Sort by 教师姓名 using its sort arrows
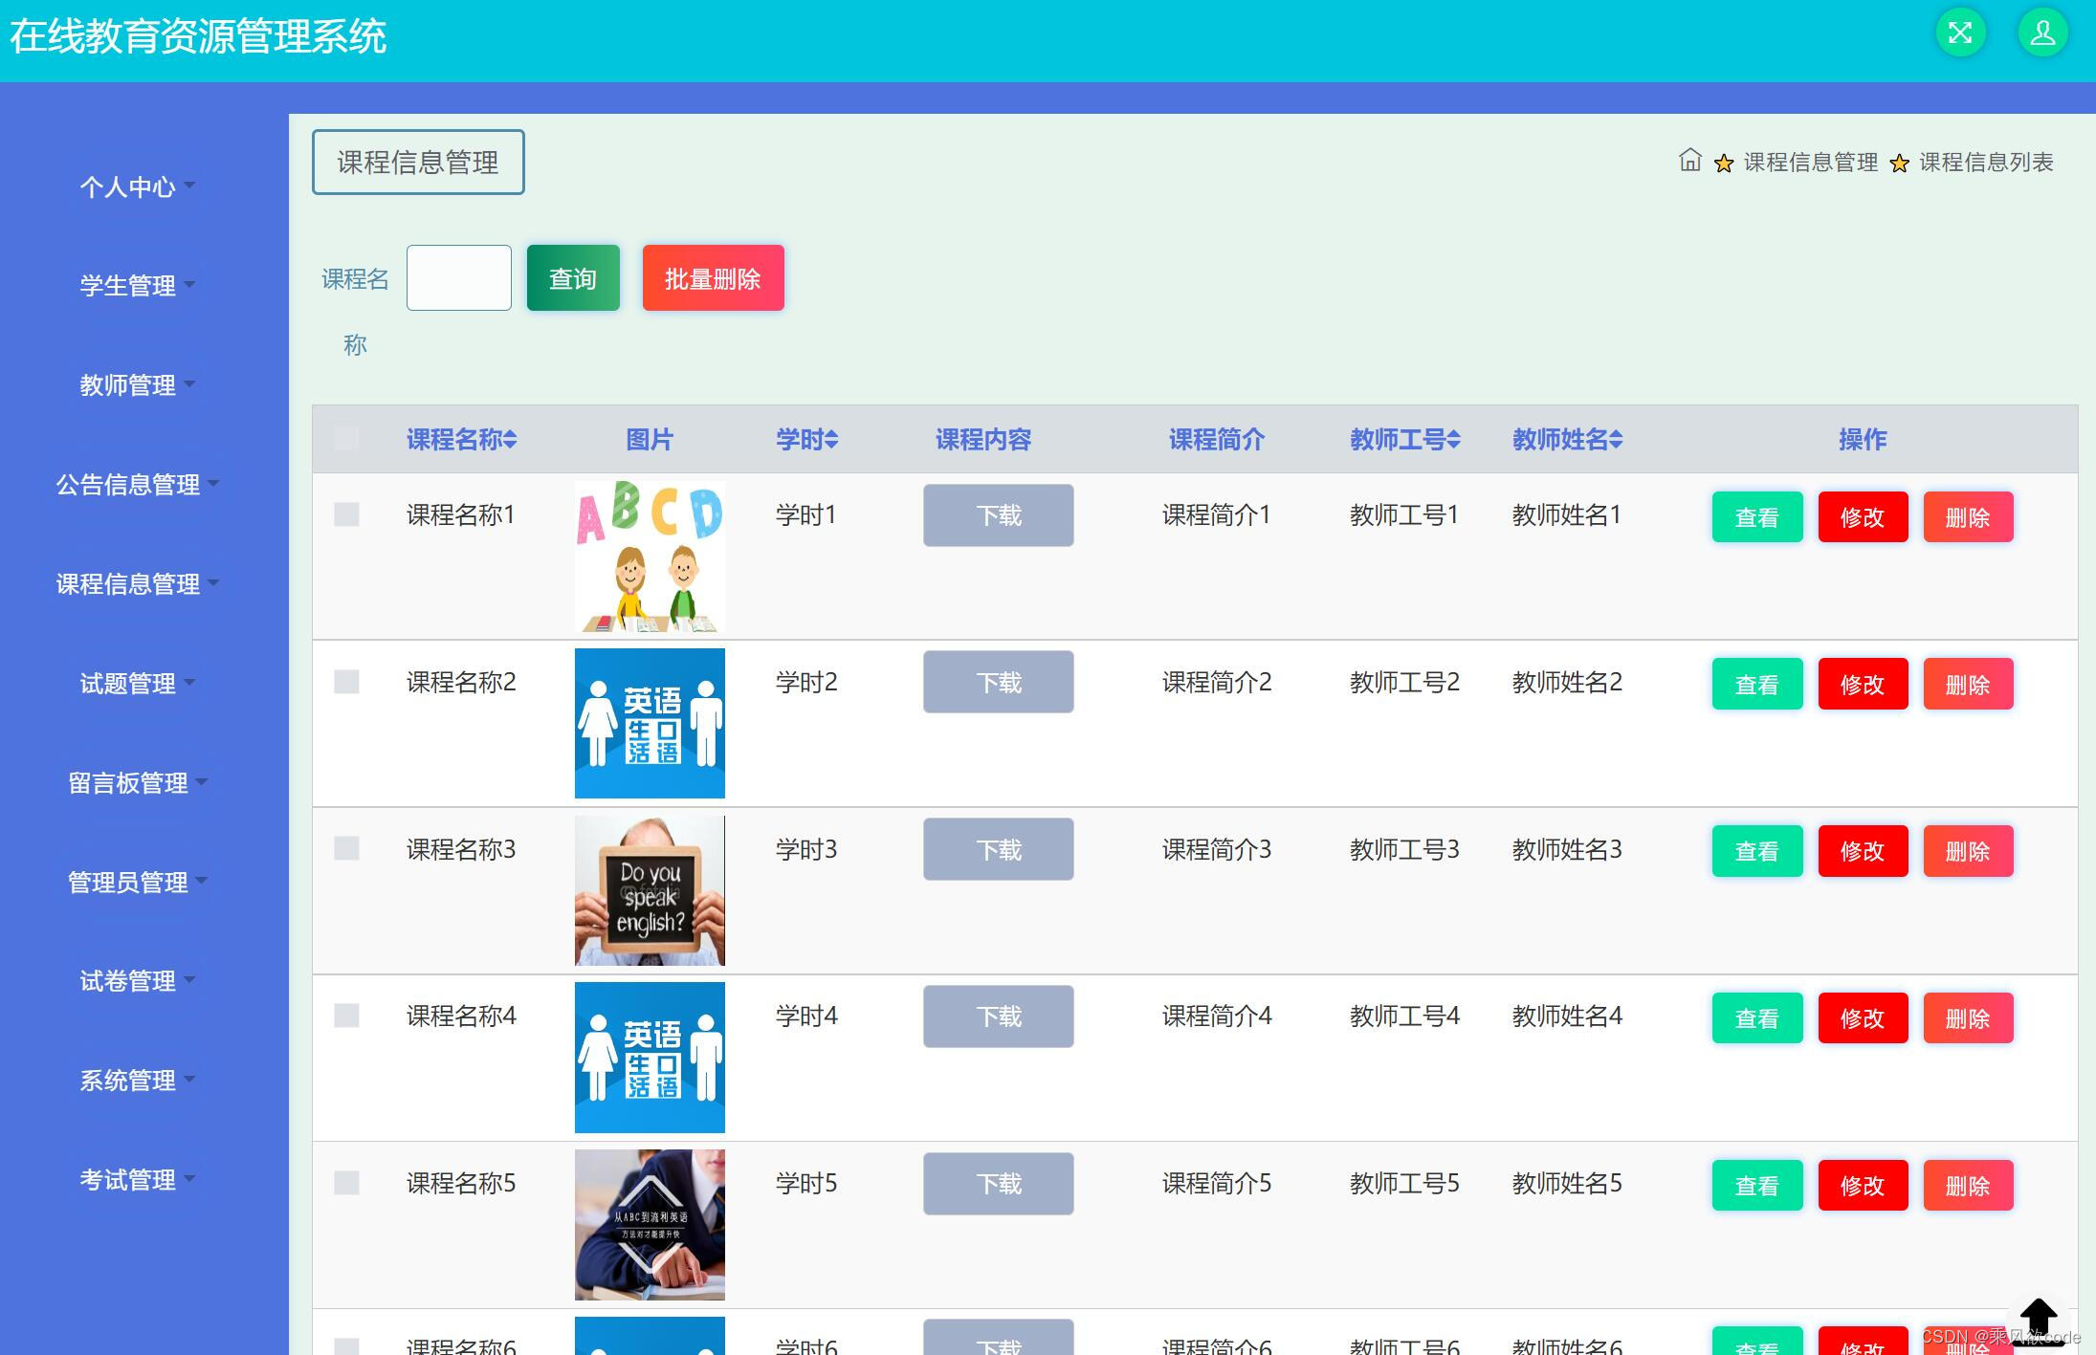This screenshot has height=1355, width=2096. coord(1618,439)
